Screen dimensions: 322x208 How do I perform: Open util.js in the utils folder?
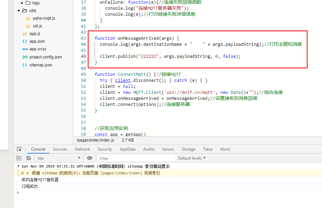coord(37,26)
